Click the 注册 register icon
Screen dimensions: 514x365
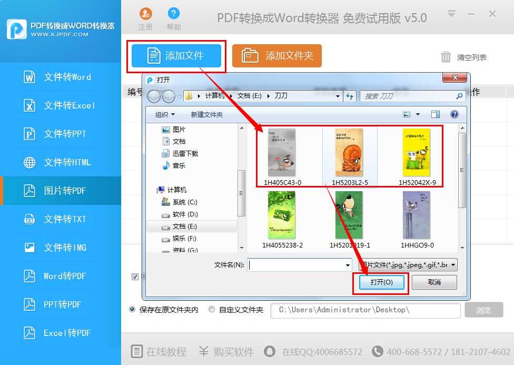point(145,14)
